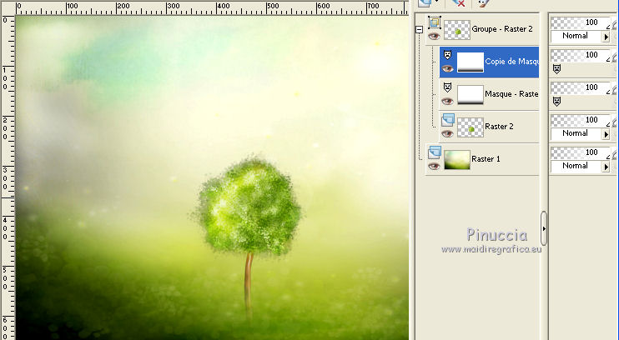Image resolution: width=619 pixels, height=340 pixels.
Task: Toggle the lock icon on Copie de Masque row
Action: coord(616,57)
